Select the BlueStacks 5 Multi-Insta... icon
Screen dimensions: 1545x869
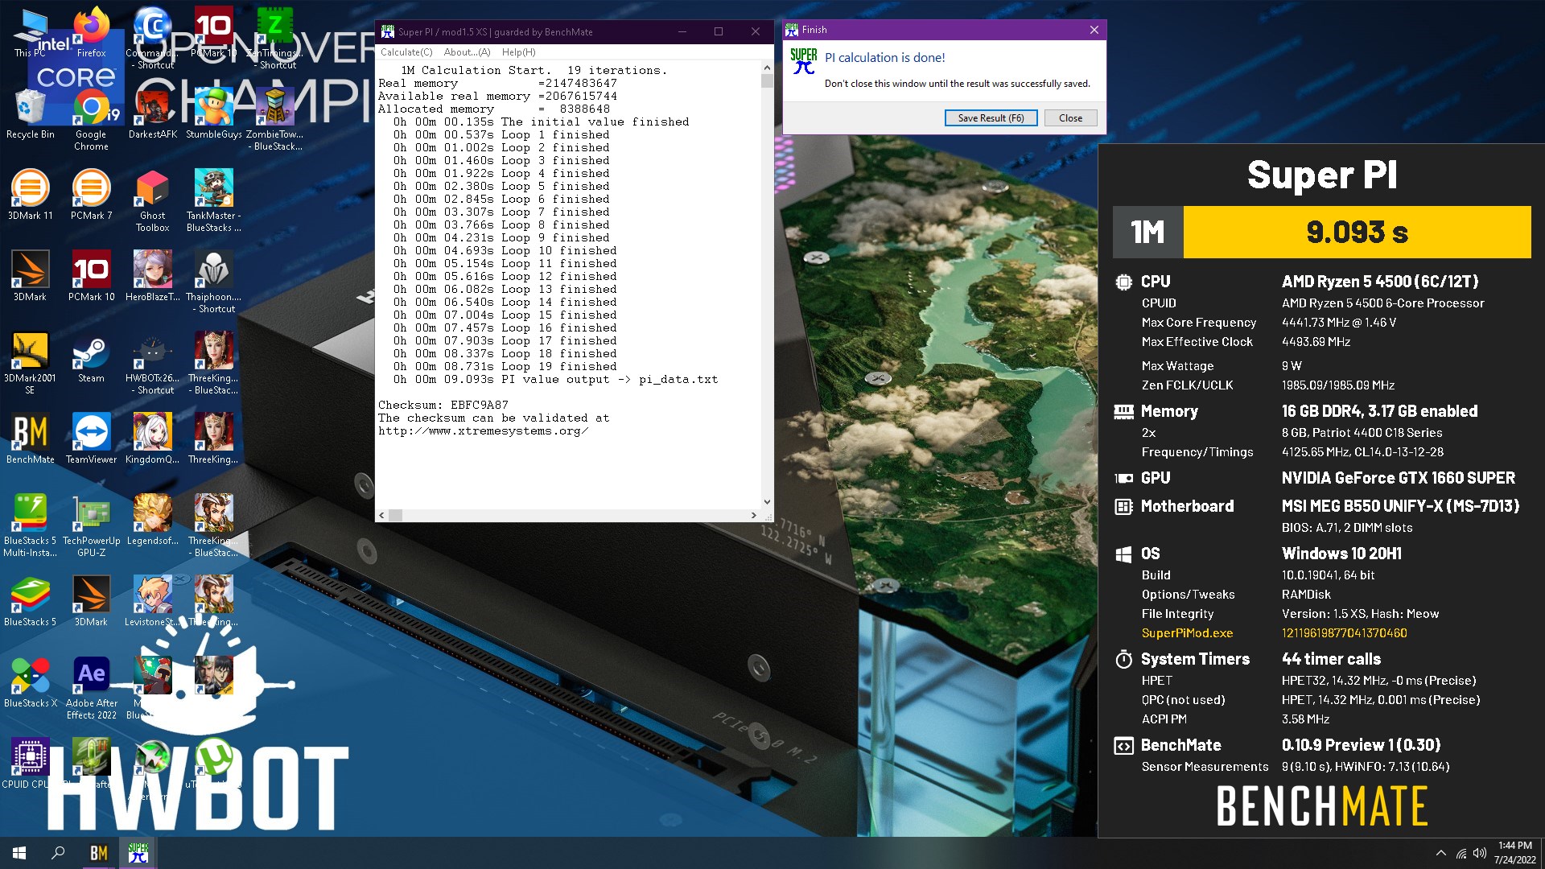click(x=30, y=526)
